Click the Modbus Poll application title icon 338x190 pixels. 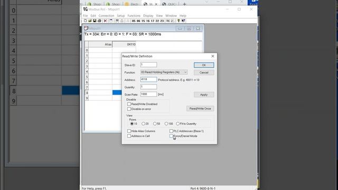(x=86, y=9)
